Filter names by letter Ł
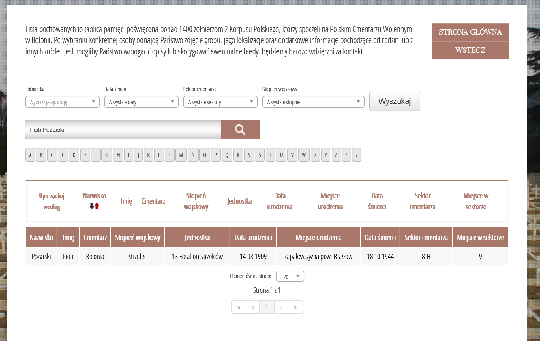 (x=169, y=155)
